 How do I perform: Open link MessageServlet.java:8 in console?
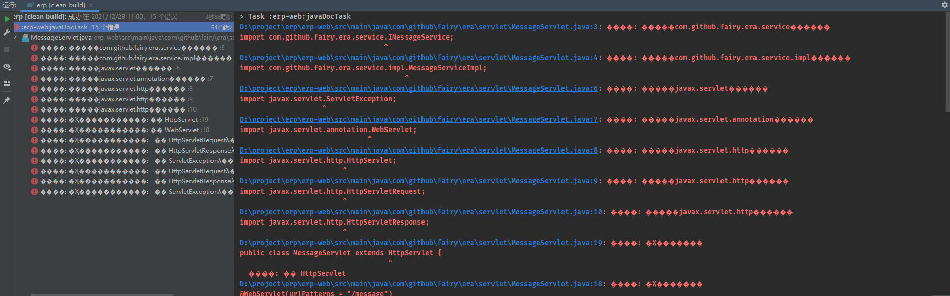click(x=419, y=151)
